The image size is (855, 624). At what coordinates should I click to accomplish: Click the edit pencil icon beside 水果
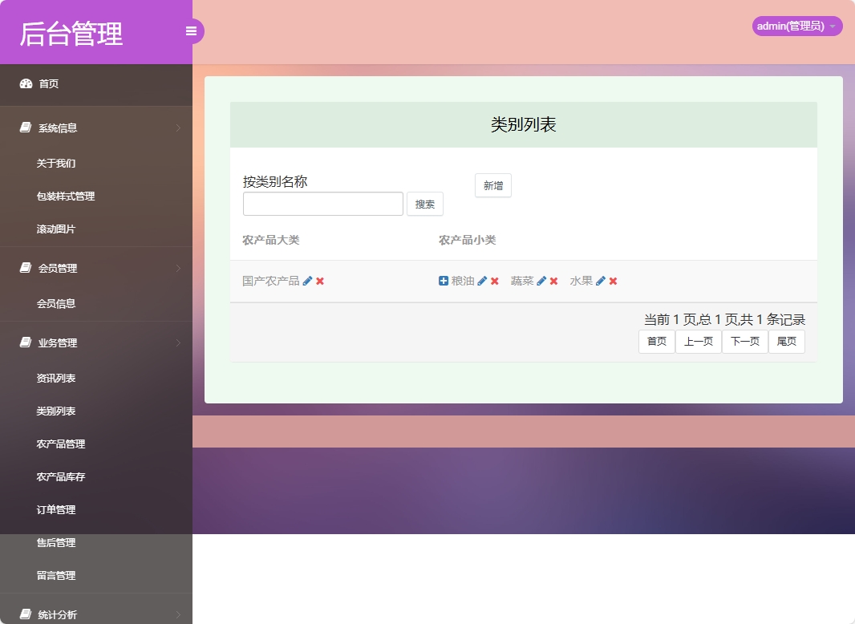[x=601, y=281]
